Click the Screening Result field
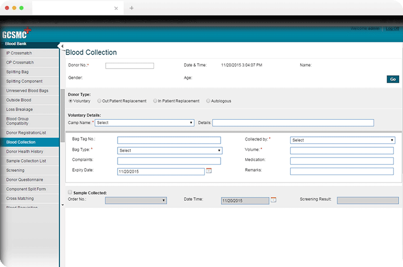This screenshot has width=403, height=267. [368, 201]
